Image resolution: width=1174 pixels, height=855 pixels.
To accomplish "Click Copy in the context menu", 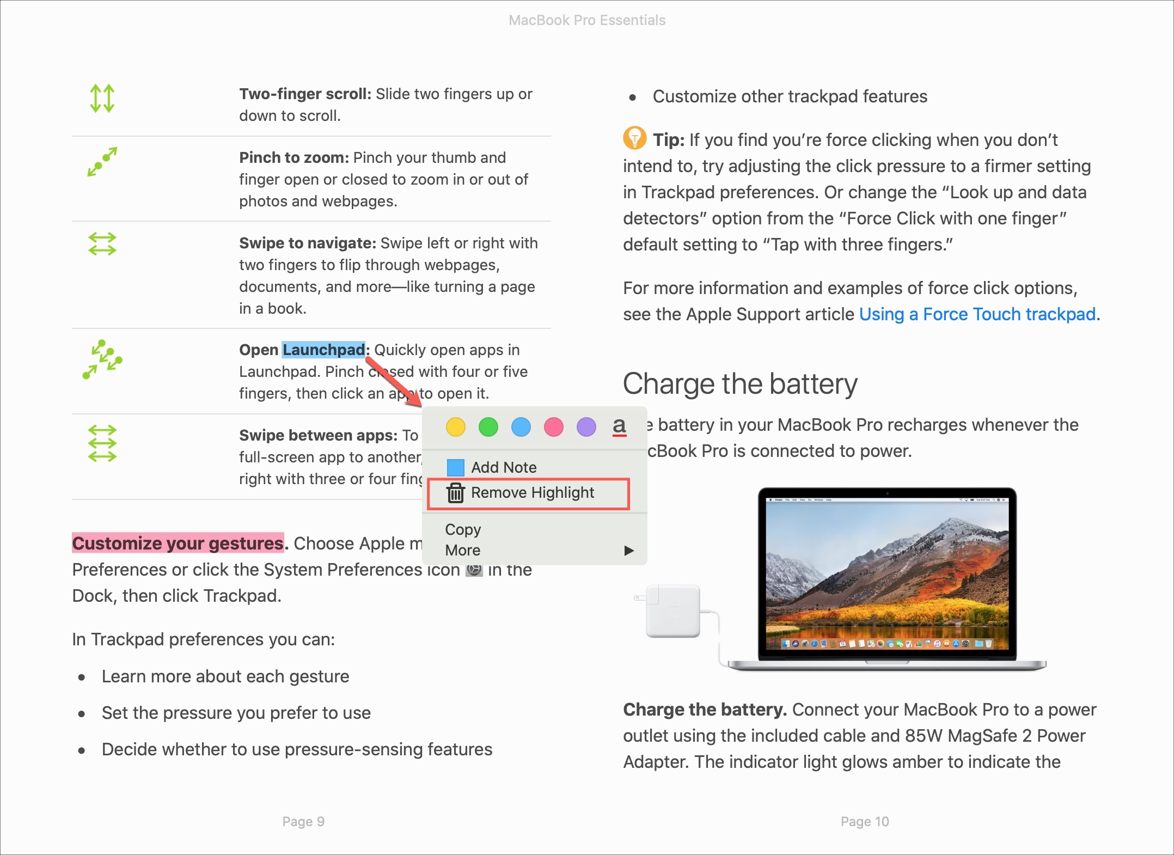I will click(x=462, y=529).
